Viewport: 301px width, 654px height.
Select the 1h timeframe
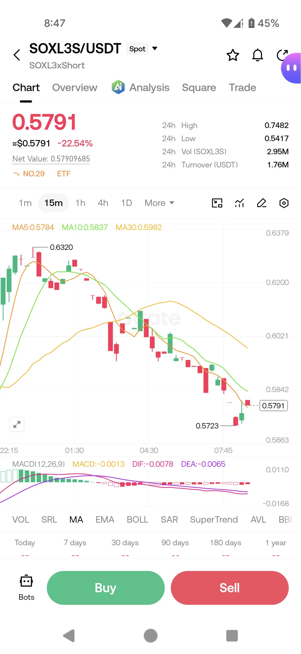(80, 203)
